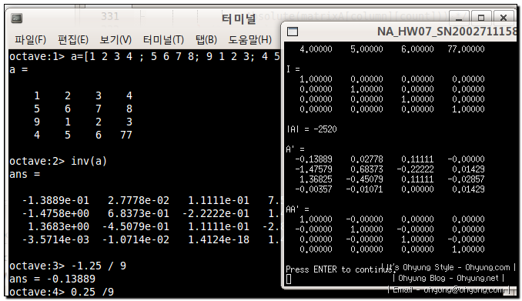The height and width of the screenshot is (301, 522).
Task: Click the 터미널 window title
Action: coord(239,18)
